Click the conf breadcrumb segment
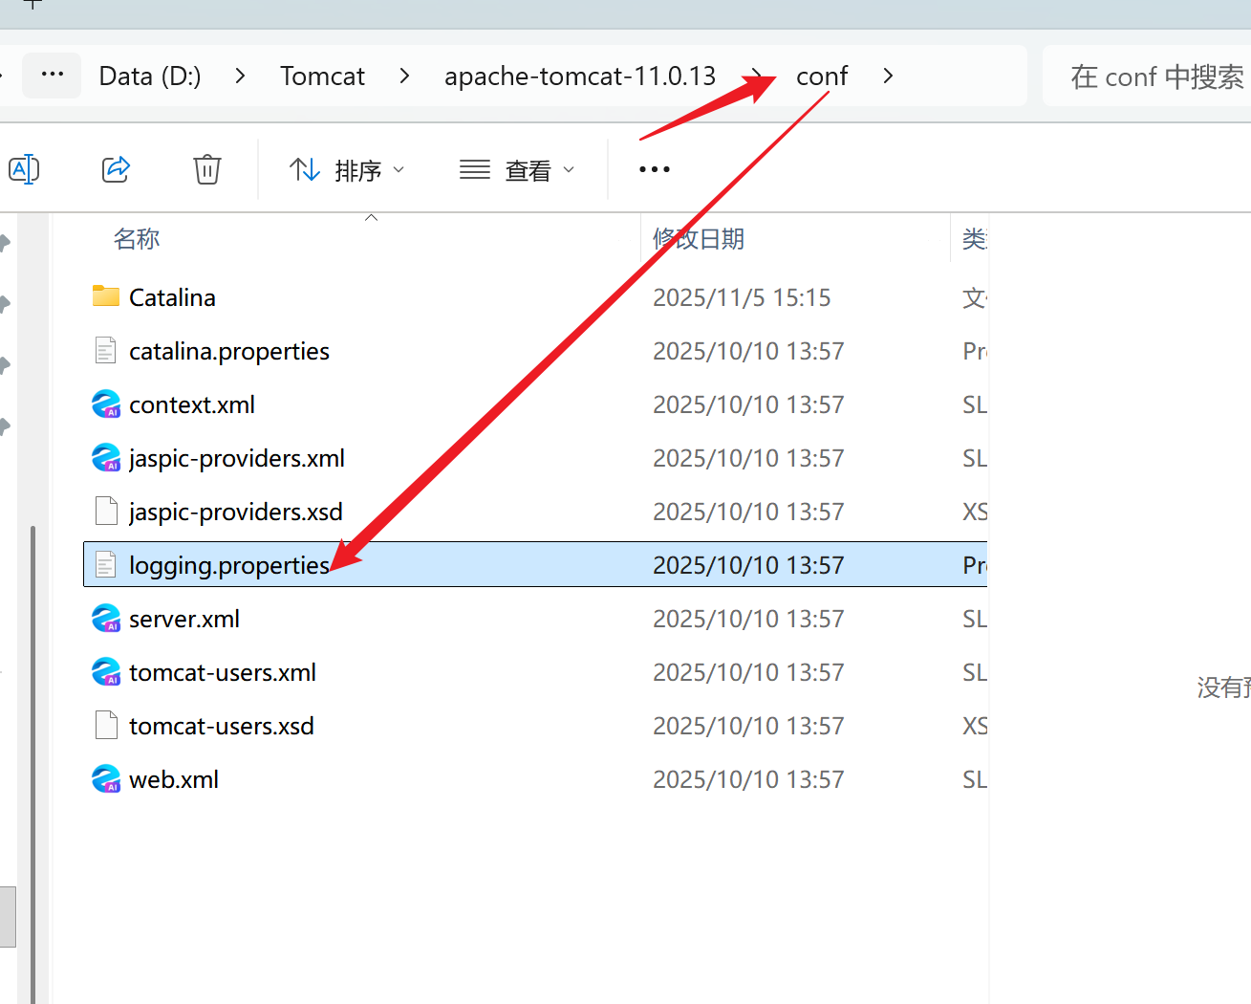1251x1004 pixels. click(822, 76)
